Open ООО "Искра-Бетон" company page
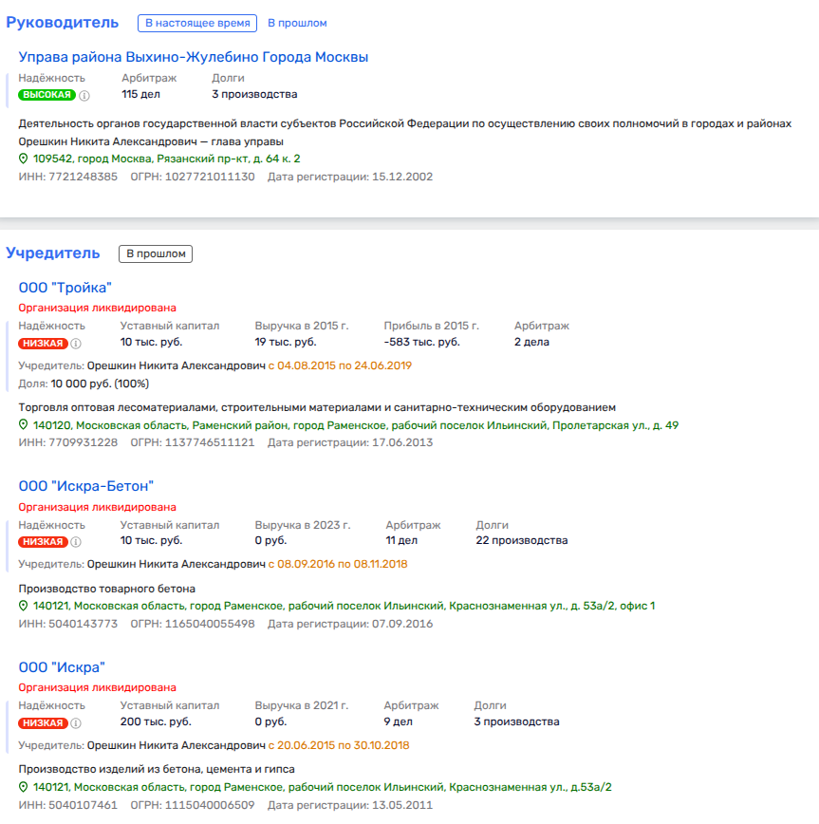Screen dimensions: 819x824 (86, 486)
